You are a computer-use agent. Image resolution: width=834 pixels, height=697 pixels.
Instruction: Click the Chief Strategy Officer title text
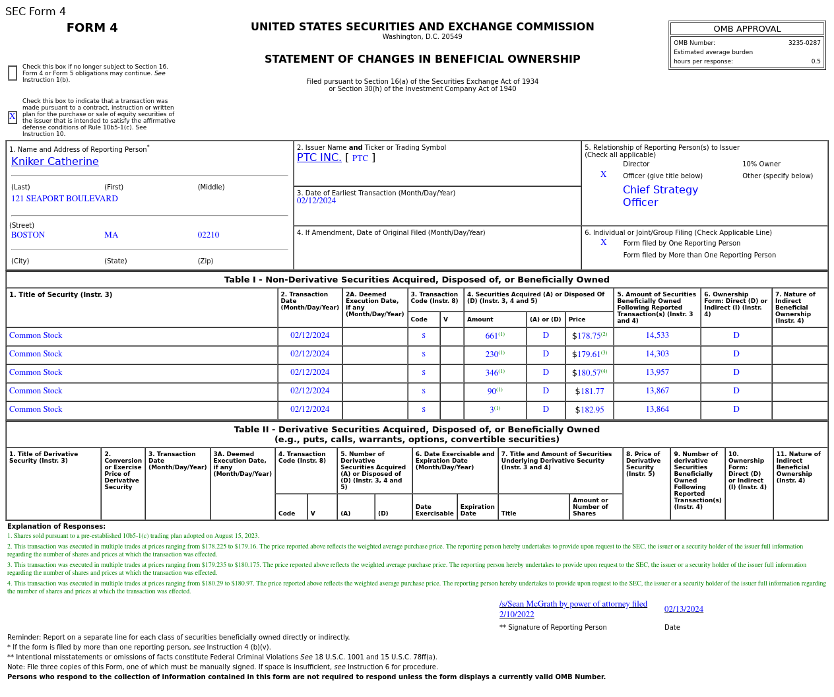tap(660, 196)
